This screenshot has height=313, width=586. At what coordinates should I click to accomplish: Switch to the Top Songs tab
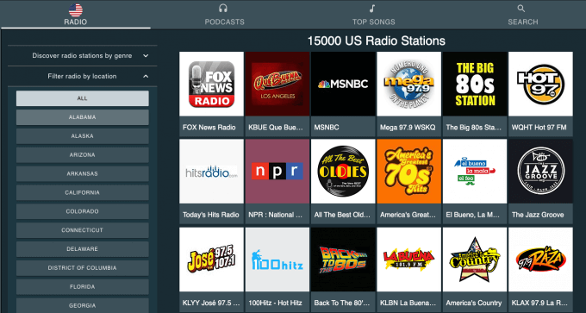373,14
